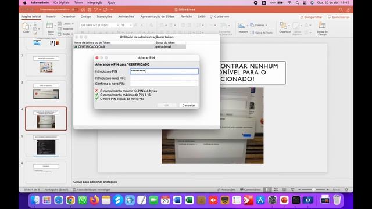Click the cut scissors icon

click(x=35, y=24)
